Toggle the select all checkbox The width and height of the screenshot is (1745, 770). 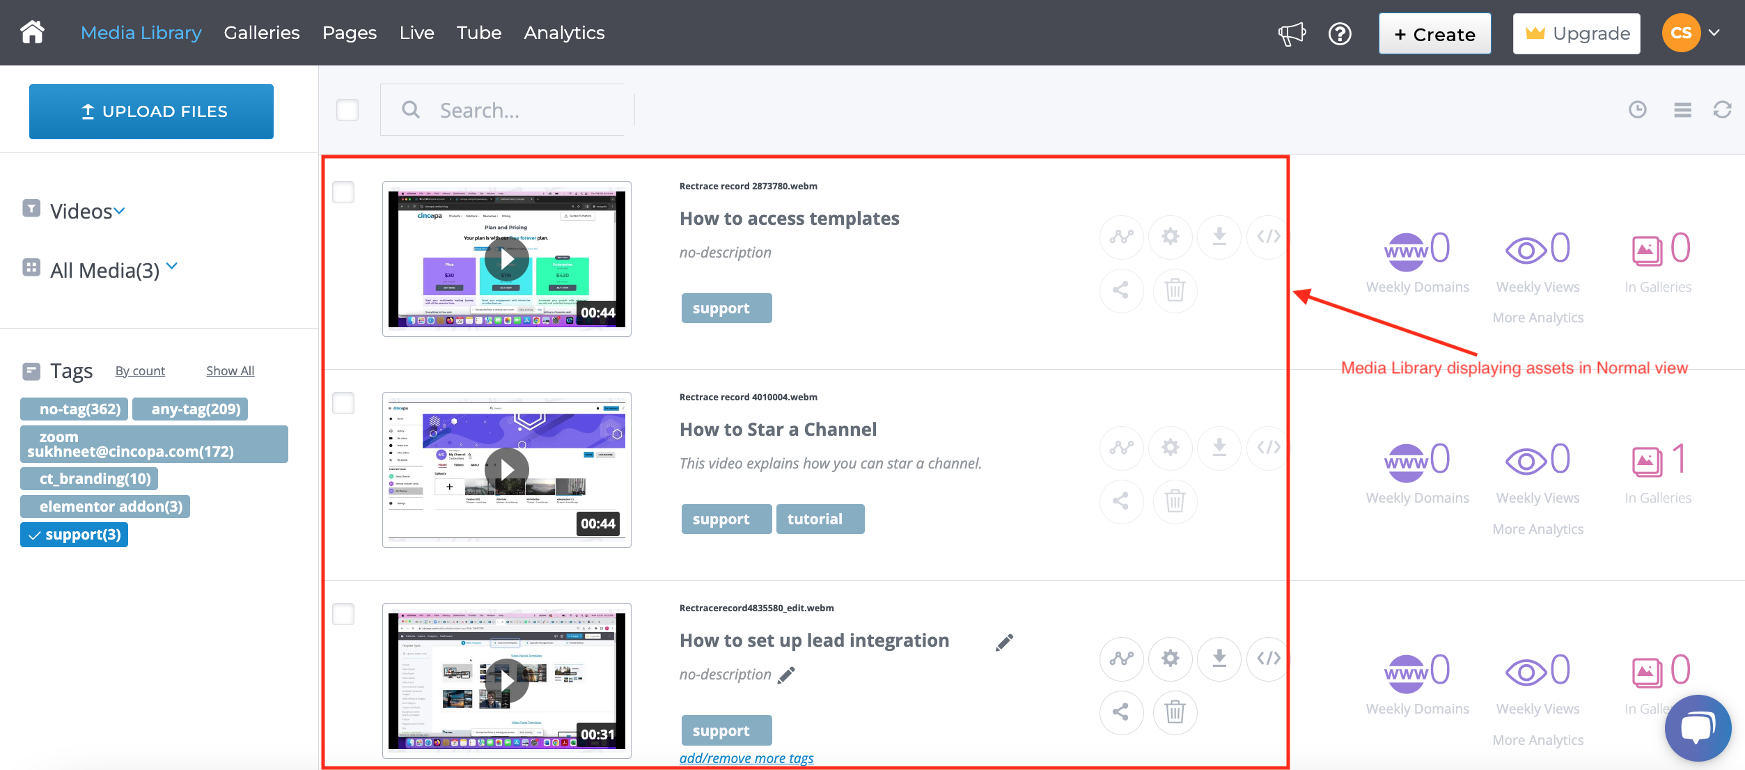click(x=347, y=110)
